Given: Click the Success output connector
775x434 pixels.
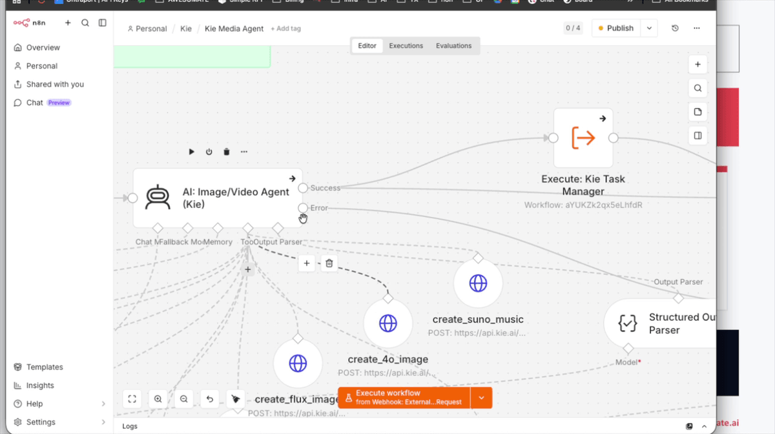Looking at the screenshot, I should click(303, 188).
